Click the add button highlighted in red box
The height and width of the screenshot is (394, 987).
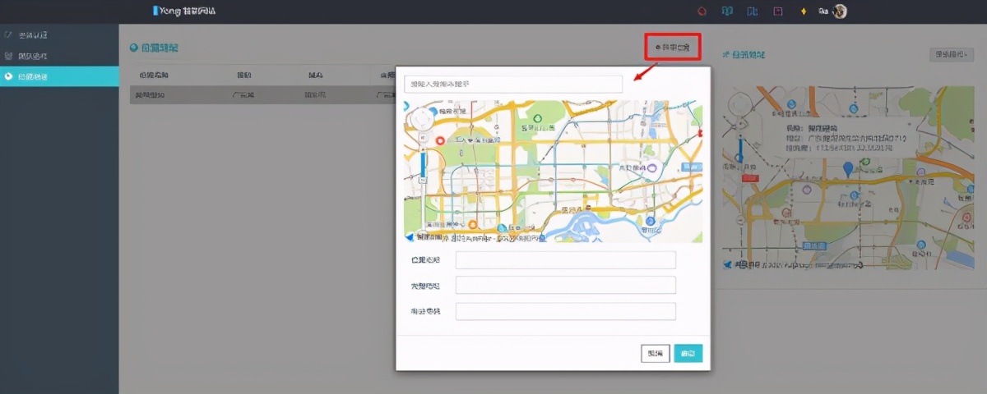click(x=672, y=48)
